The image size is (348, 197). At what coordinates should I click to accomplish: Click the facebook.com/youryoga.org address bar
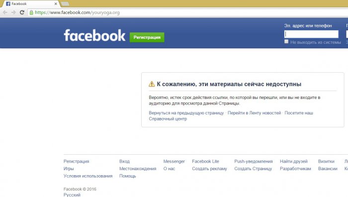point(188,12)
